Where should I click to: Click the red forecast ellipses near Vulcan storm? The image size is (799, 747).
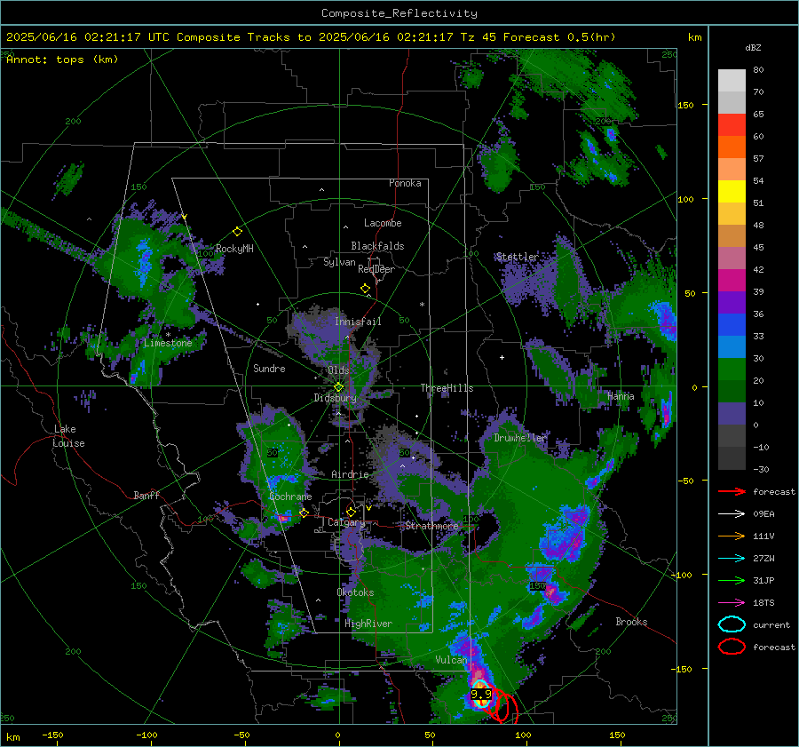[x=502, y=705]
